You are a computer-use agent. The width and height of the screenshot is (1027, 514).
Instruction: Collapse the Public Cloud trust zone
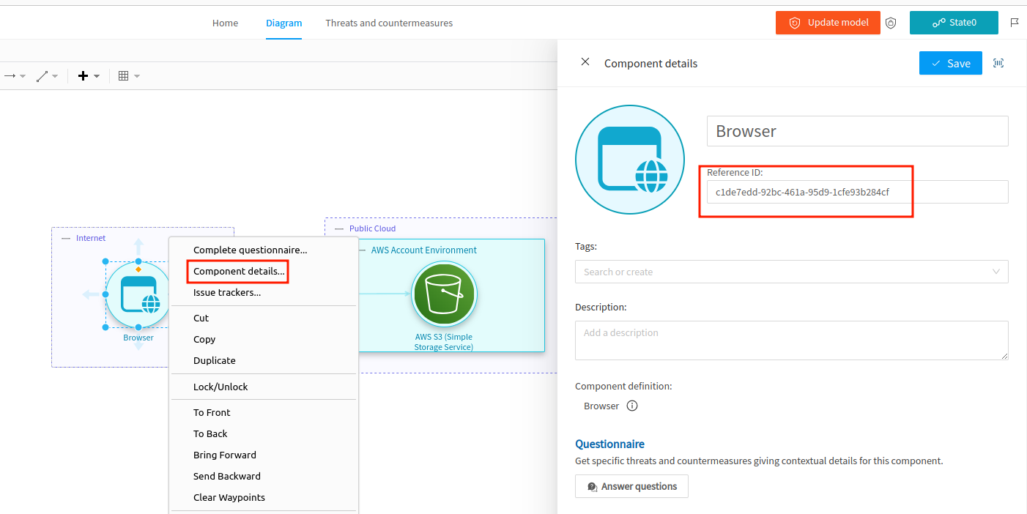coord(339,228)
